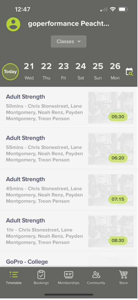Tap the goperformance Peachtree title
The width and height of the screenshot is (138, 300).
point(69,24)
